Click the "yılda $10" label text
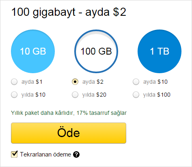The width and height of the screenshot is (192, 167). pyautogui.click(x=33, y=95)
